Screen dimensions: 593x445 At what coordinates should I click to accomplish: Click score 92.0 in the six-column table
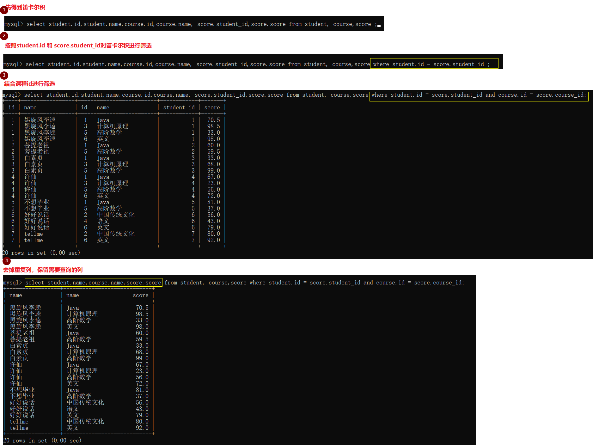click(214, 240)
